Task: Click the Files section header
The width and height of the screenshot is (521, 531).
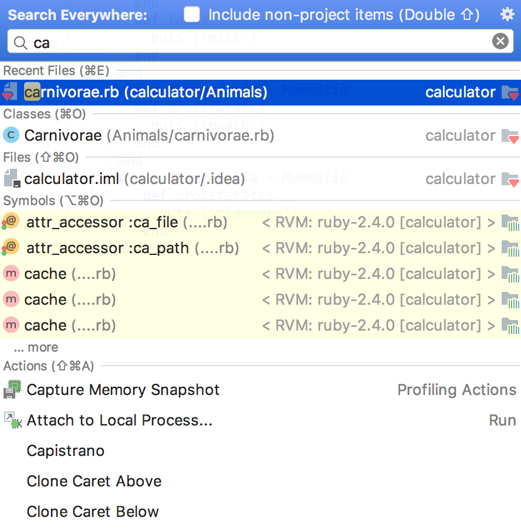Action: pos(41,157)
